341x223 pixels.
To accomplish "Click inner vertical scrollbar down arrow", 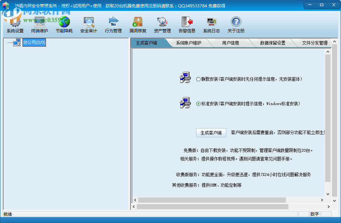I will (x=328, y=194).
